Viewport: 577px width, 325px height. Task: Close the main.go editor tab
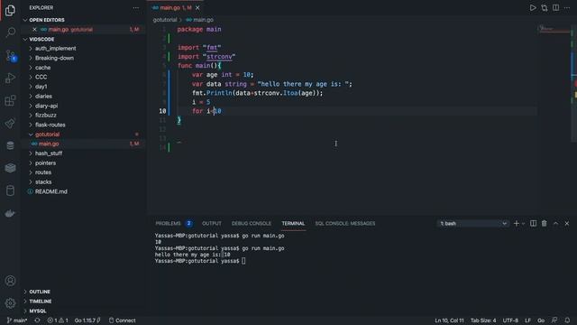pos(197,8)
